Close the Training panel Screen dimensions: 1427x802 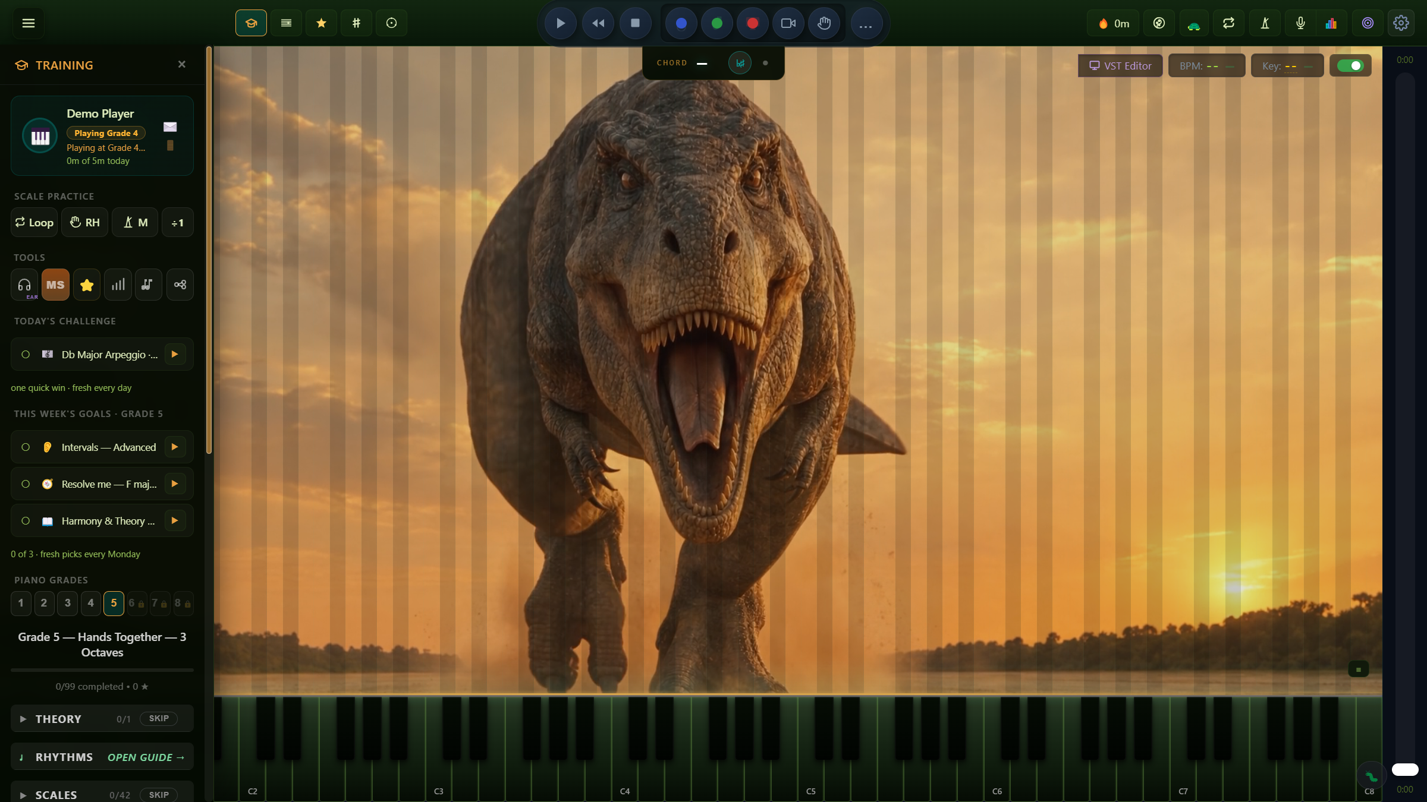click(x=182, y=64)
